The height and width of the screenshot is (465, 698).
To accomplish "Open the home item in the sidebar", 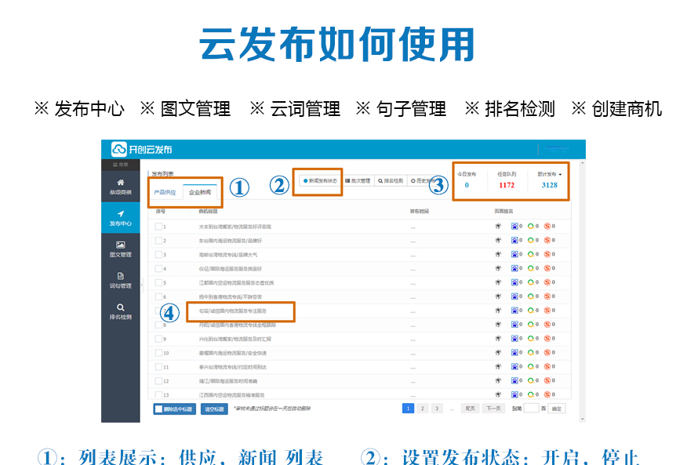I will [x=120, y=187].
